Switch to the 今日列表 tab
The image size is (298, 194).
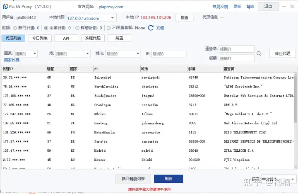tap(40, 38)
